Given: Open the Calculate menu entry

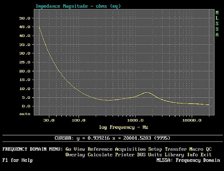Looking at the screenshot, I should pos(100,155).
